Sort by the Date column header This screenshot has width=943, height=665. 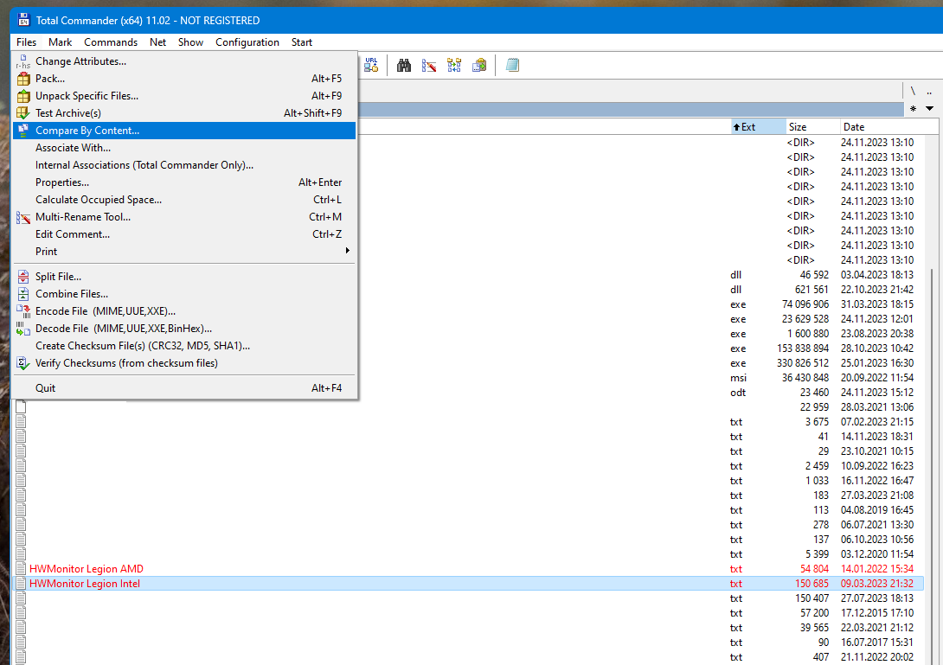(888, 127)
